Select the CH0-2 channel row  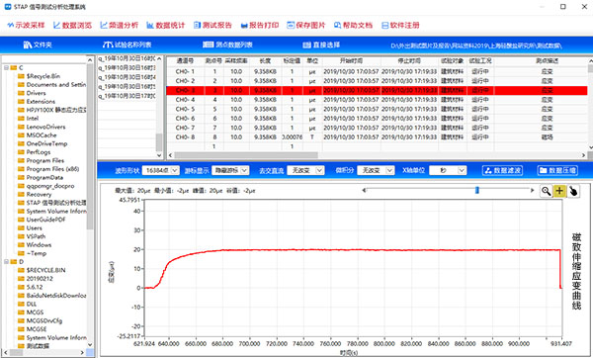(378, 81)
